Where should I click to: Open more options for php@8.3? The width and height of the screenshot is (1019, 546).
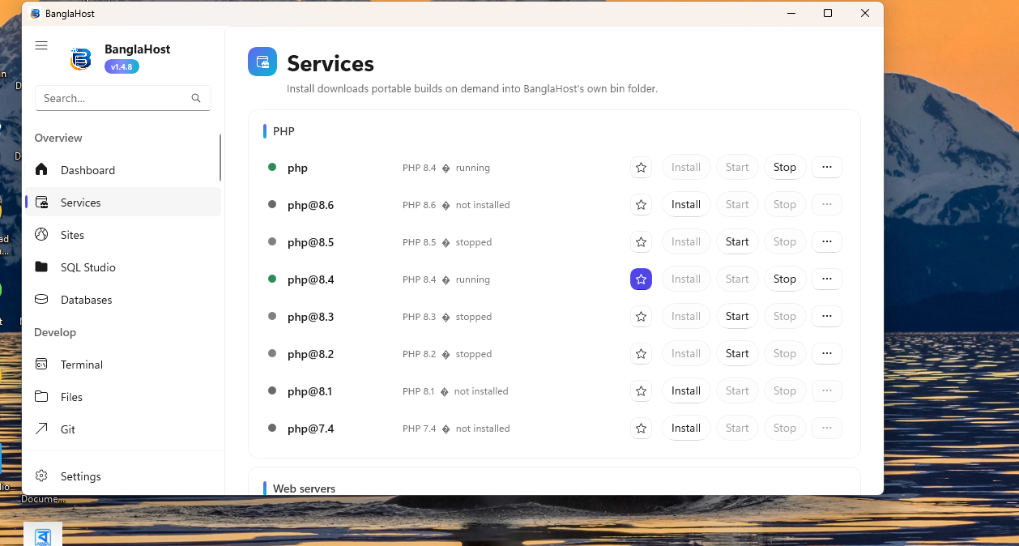[x=826, y=316]
